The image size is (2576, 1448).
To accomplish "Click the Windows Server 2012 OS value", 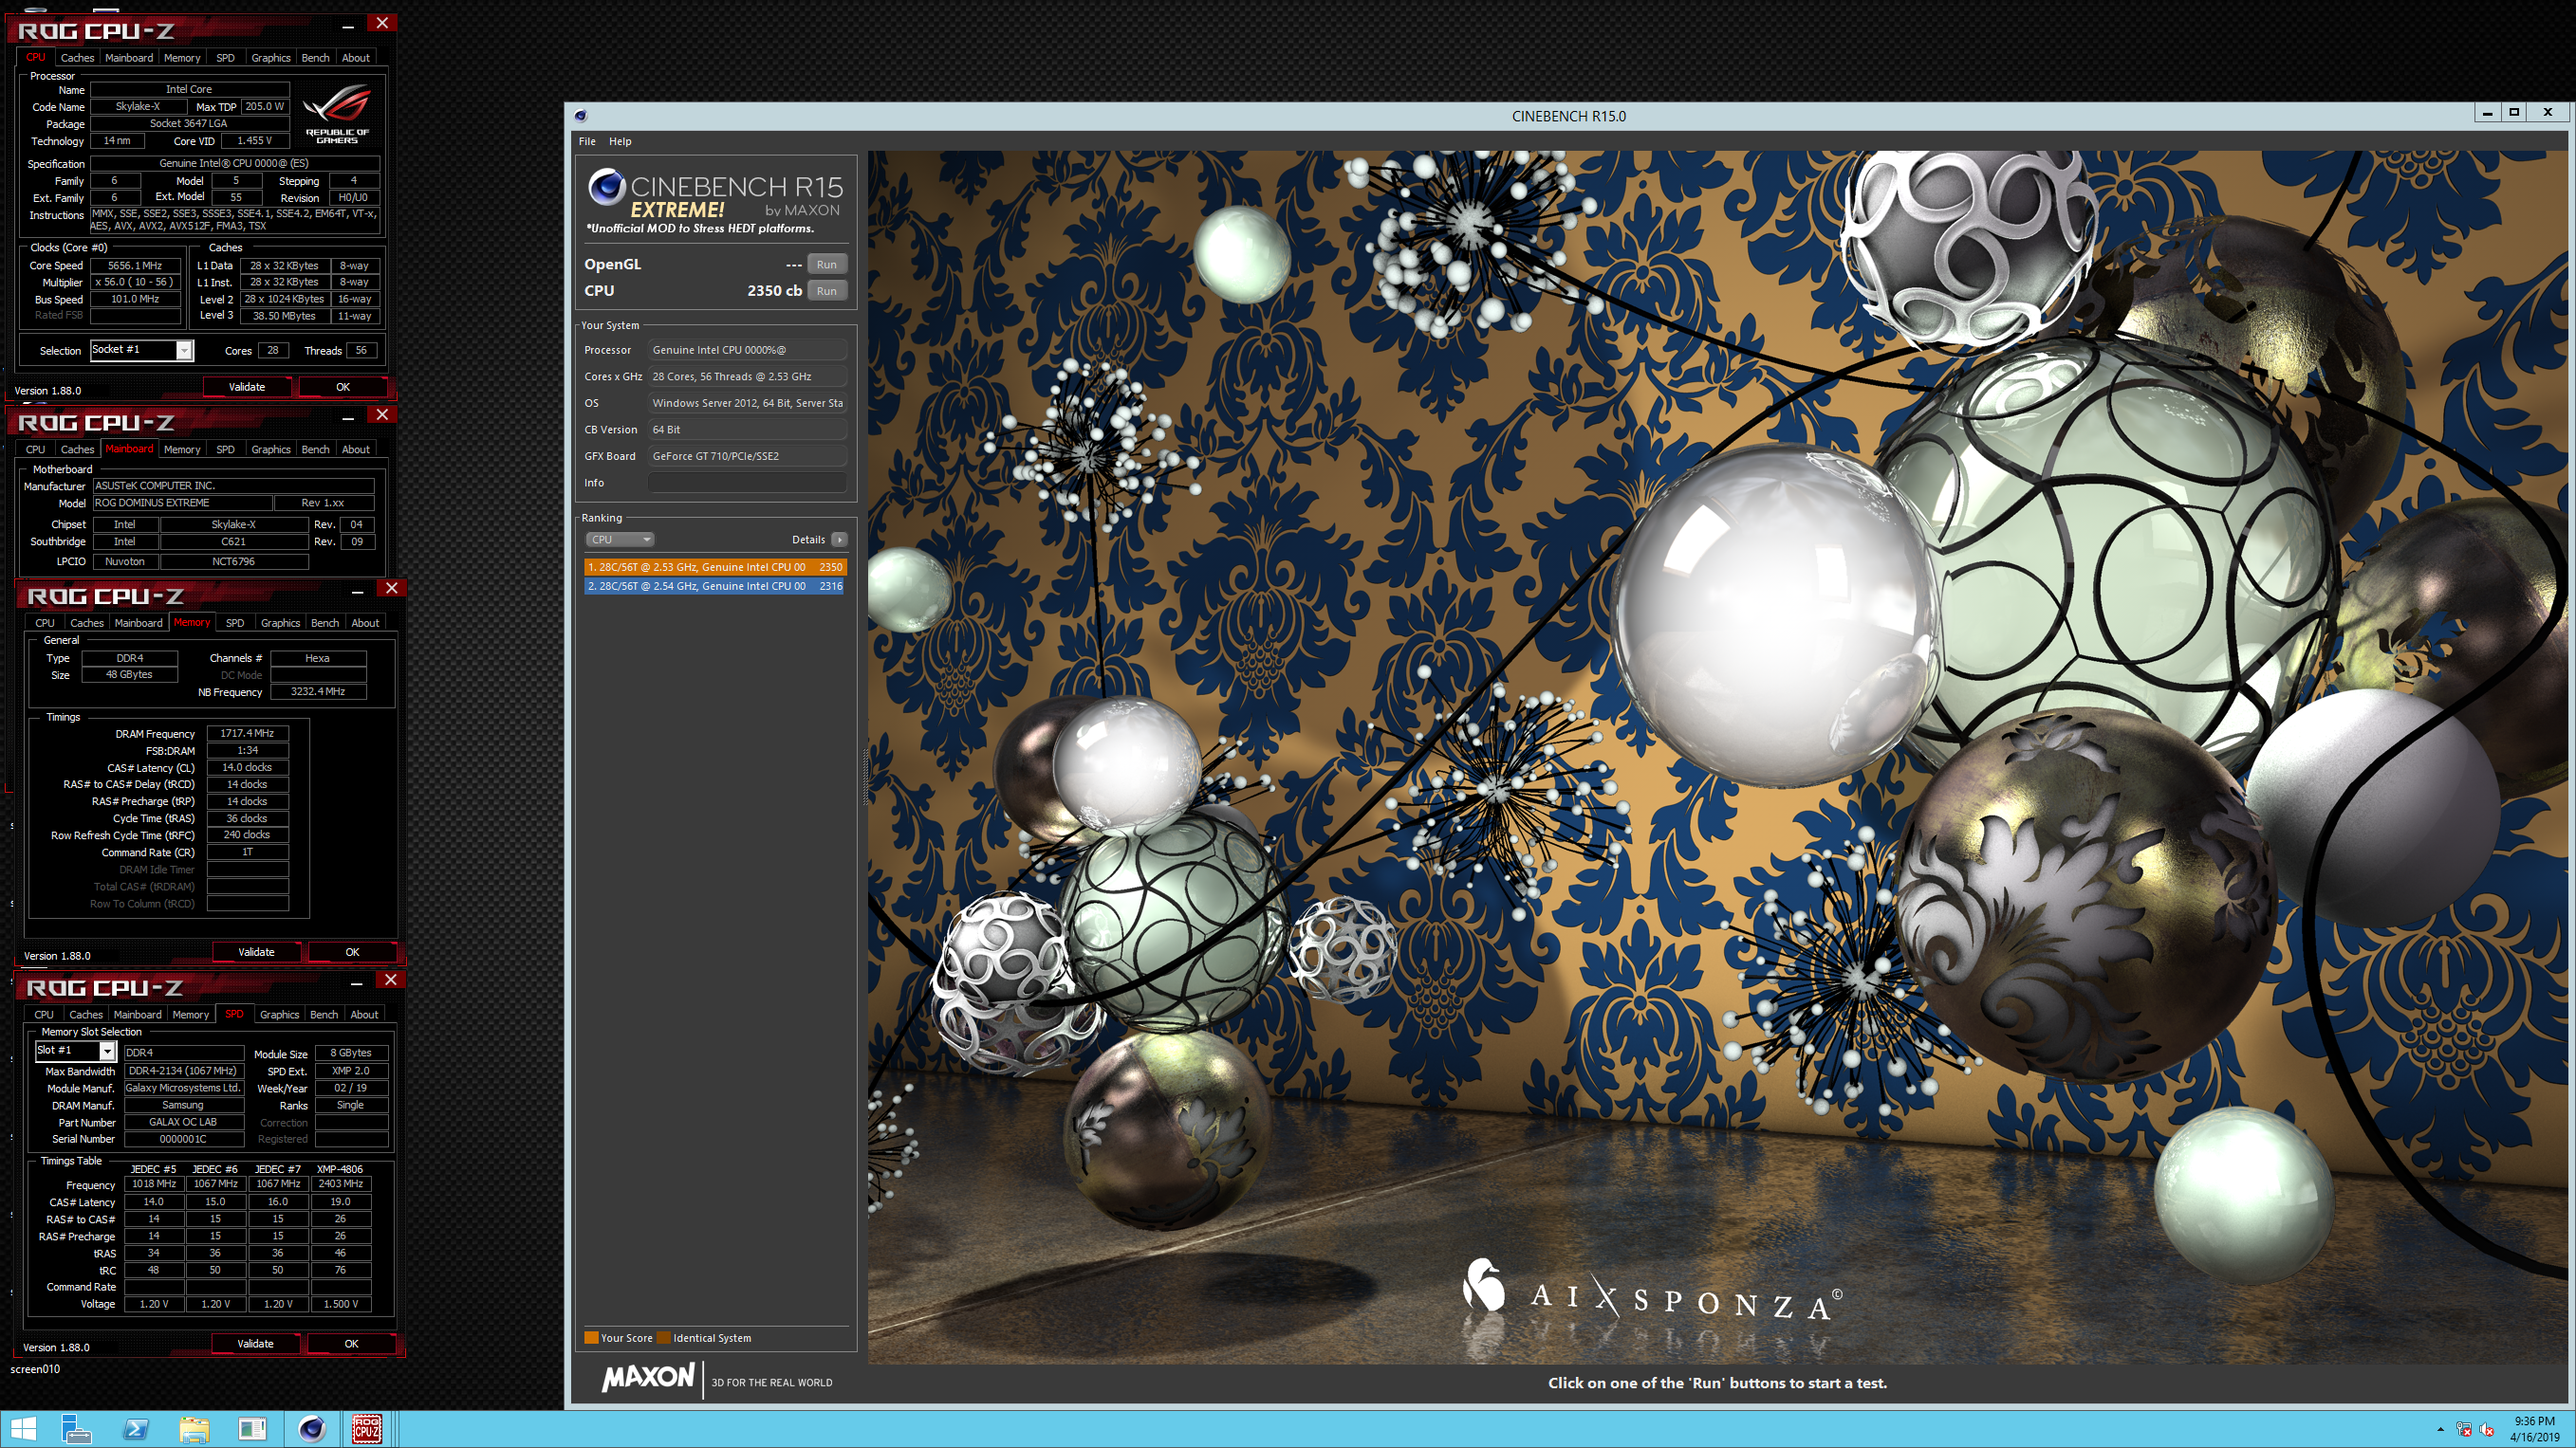I will pyautogui.click(x=747, y=403).
